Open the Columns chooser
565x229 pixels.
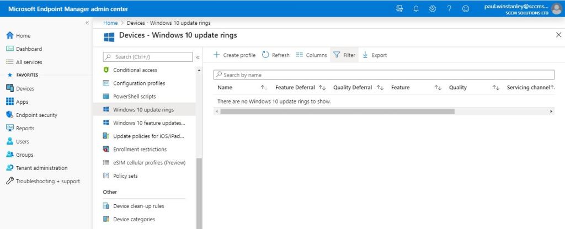tap(311, 55)
